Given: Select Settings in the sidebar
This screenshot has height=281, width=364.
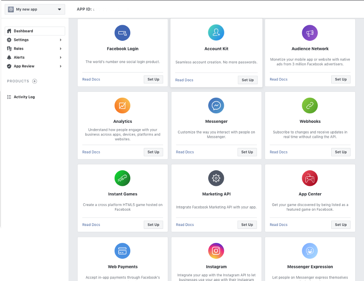Looking at the screenshot, I should (x=35, y=40).
